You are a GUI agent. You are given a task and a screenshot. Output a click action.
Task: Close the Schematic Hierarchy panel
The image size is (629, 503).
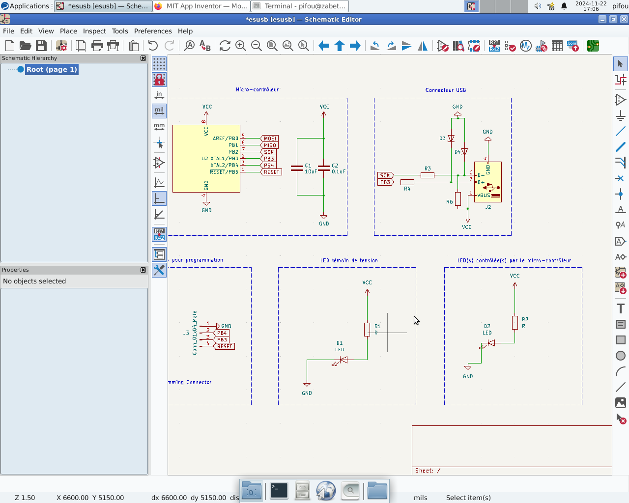tap(143, 58)
